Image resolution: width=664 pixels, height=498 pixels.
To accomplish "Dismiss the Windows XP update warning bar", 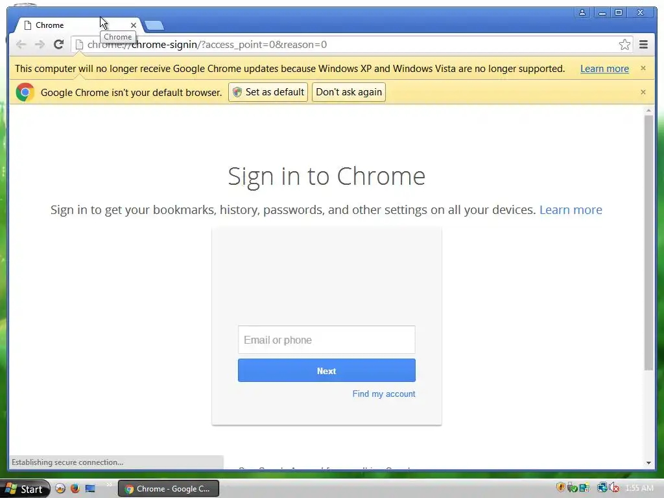I will (643, 68).
